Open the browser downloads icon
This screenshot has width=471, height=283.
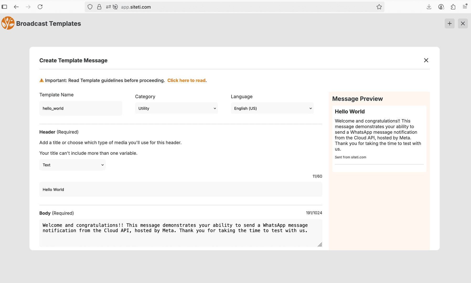coord(429,7)
